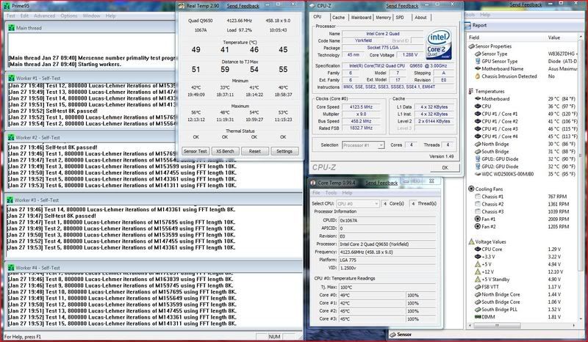This screenshot has width=588, height=342.
Task: Click Send Feedback link in Real Temp
Action: (243, 6)
